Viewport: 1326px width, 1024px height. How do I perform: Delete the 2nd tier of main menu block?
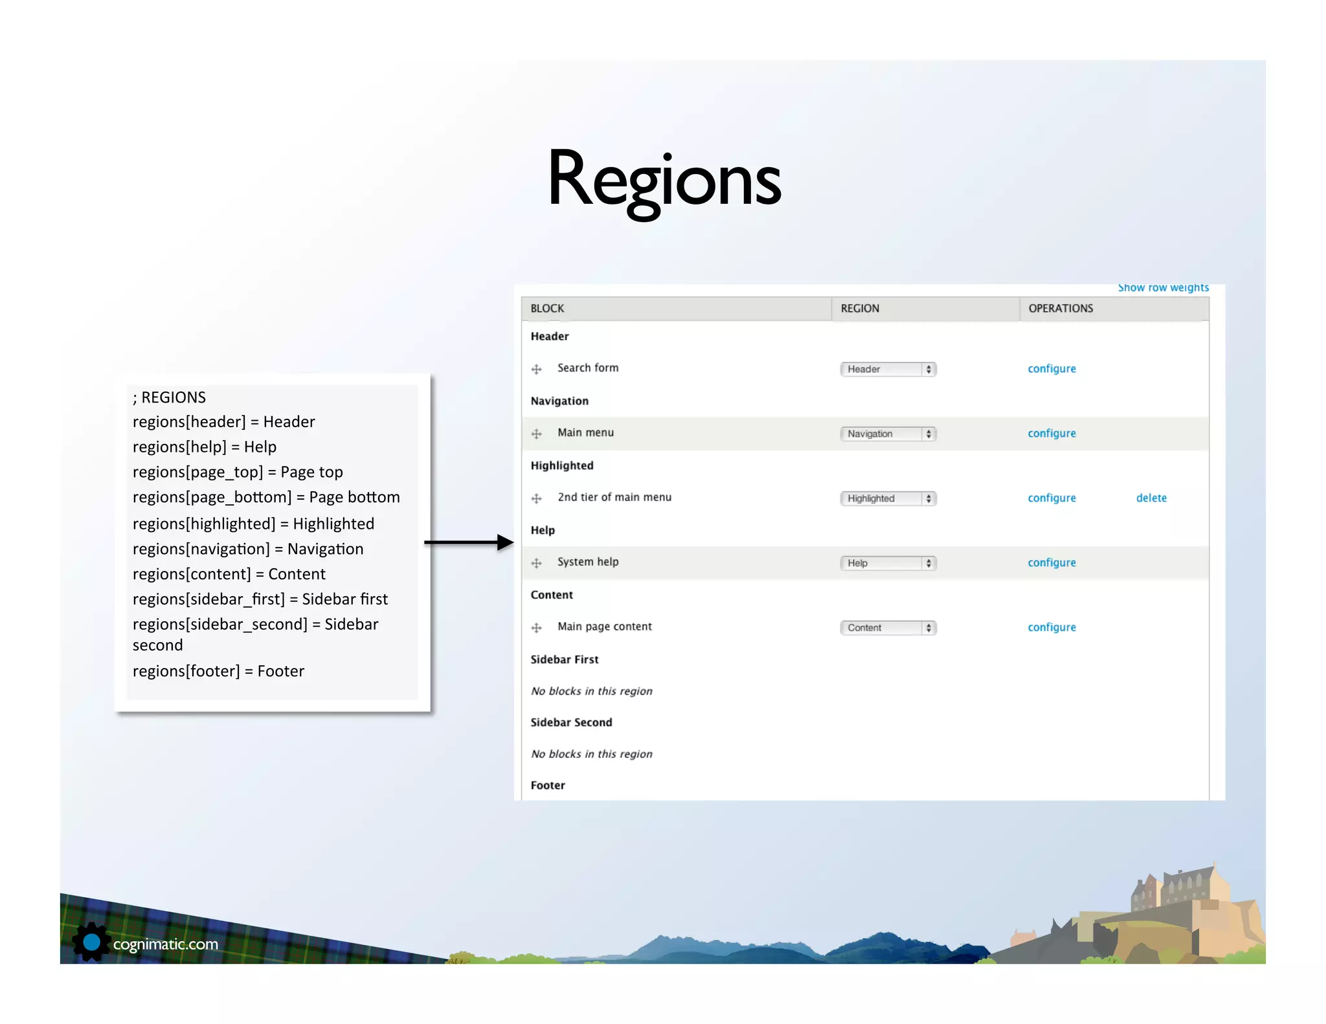coord(1151,498)
